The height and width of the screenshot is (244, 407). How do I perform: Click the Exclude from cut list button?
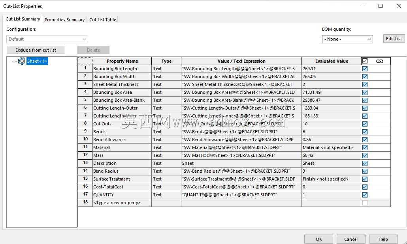tap(36, 50)
